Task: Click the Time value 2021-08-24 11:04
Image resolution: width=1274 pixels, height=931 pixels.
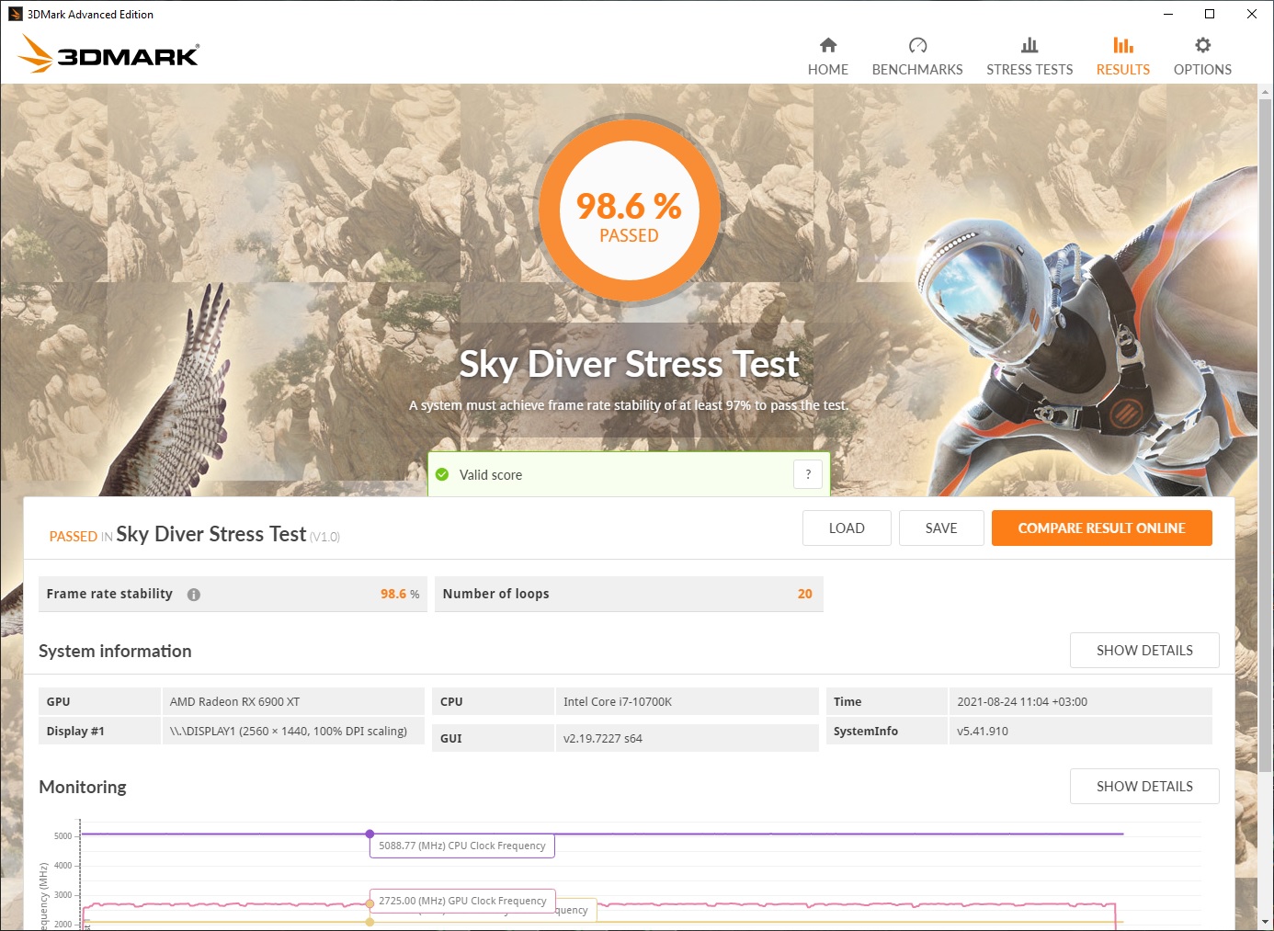Action: [x=1022, y=702]
